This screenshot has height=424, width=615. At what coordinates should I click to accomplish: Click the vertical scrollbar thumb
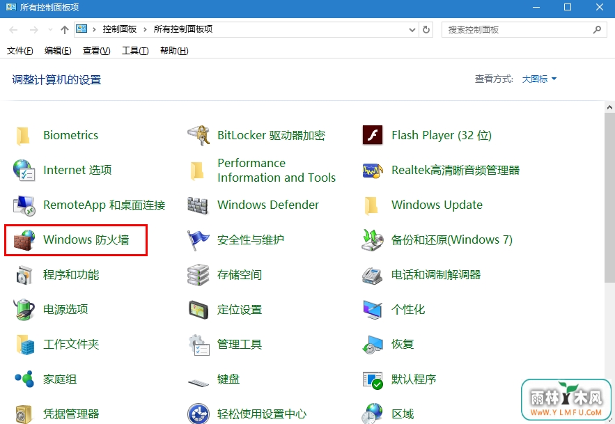pos(609,198)
